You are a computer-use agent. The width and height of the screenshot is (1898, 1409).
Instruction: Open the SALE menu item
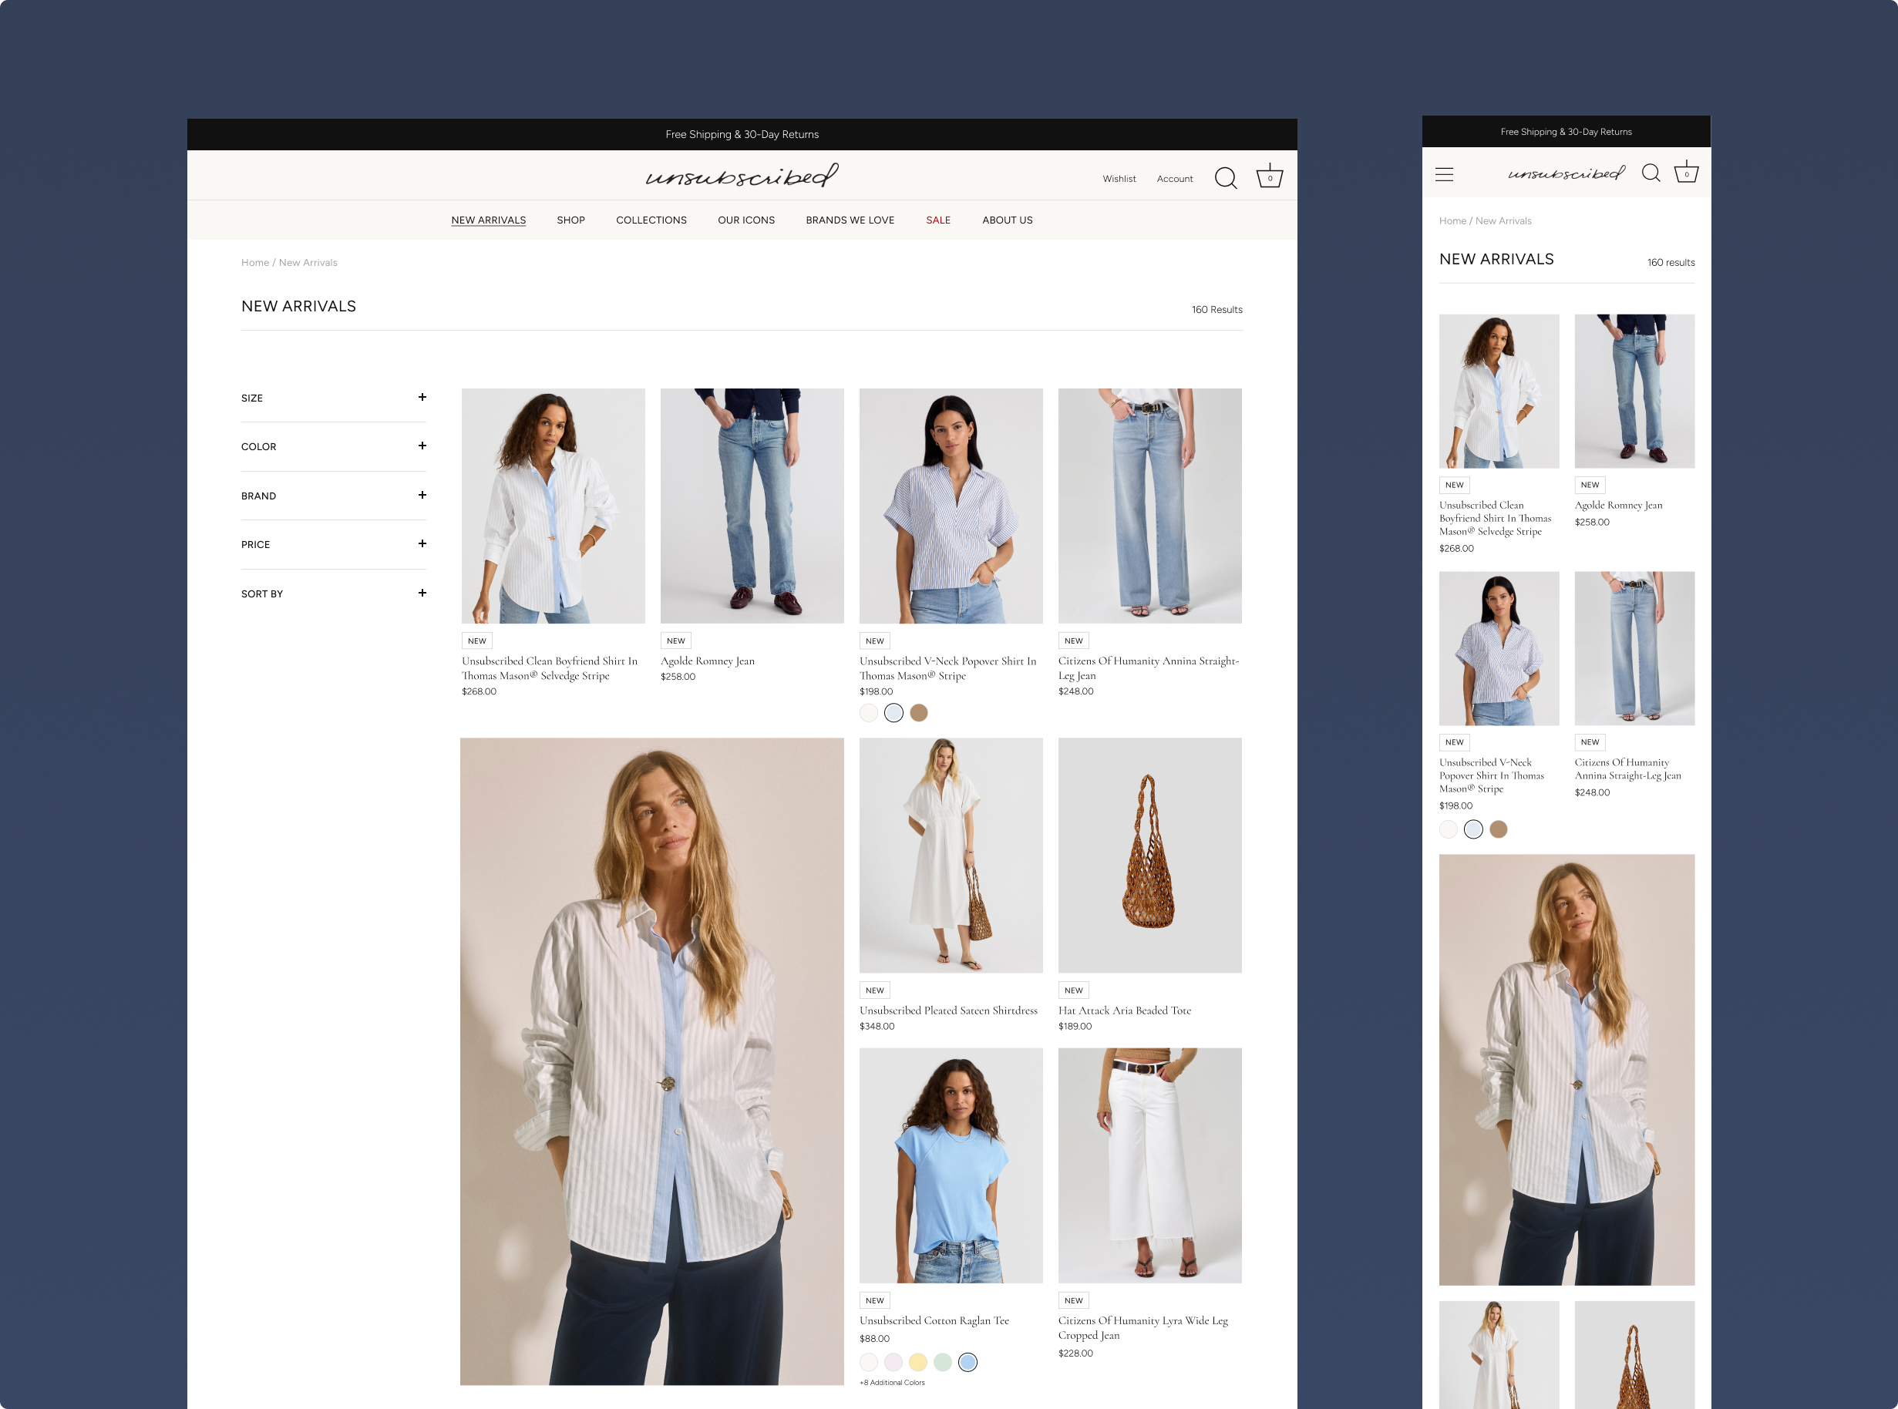coord(937,220)
